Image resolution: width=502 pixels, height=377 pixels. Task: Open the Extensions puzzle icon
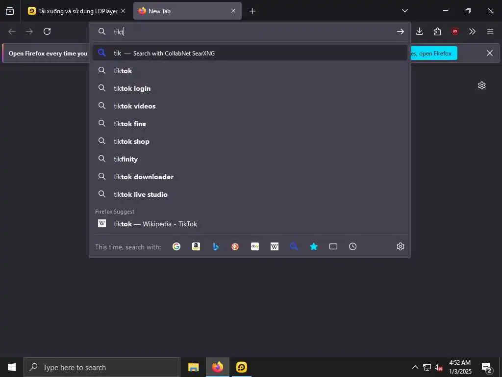coord(437,31)
